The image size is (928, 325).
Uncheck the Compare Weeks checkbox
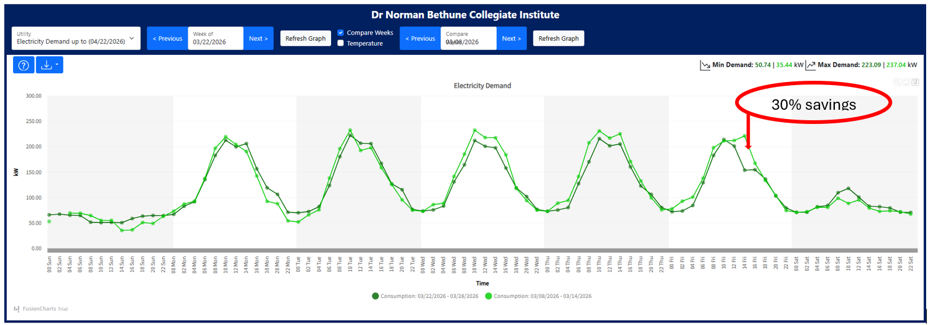coord(340,33)
